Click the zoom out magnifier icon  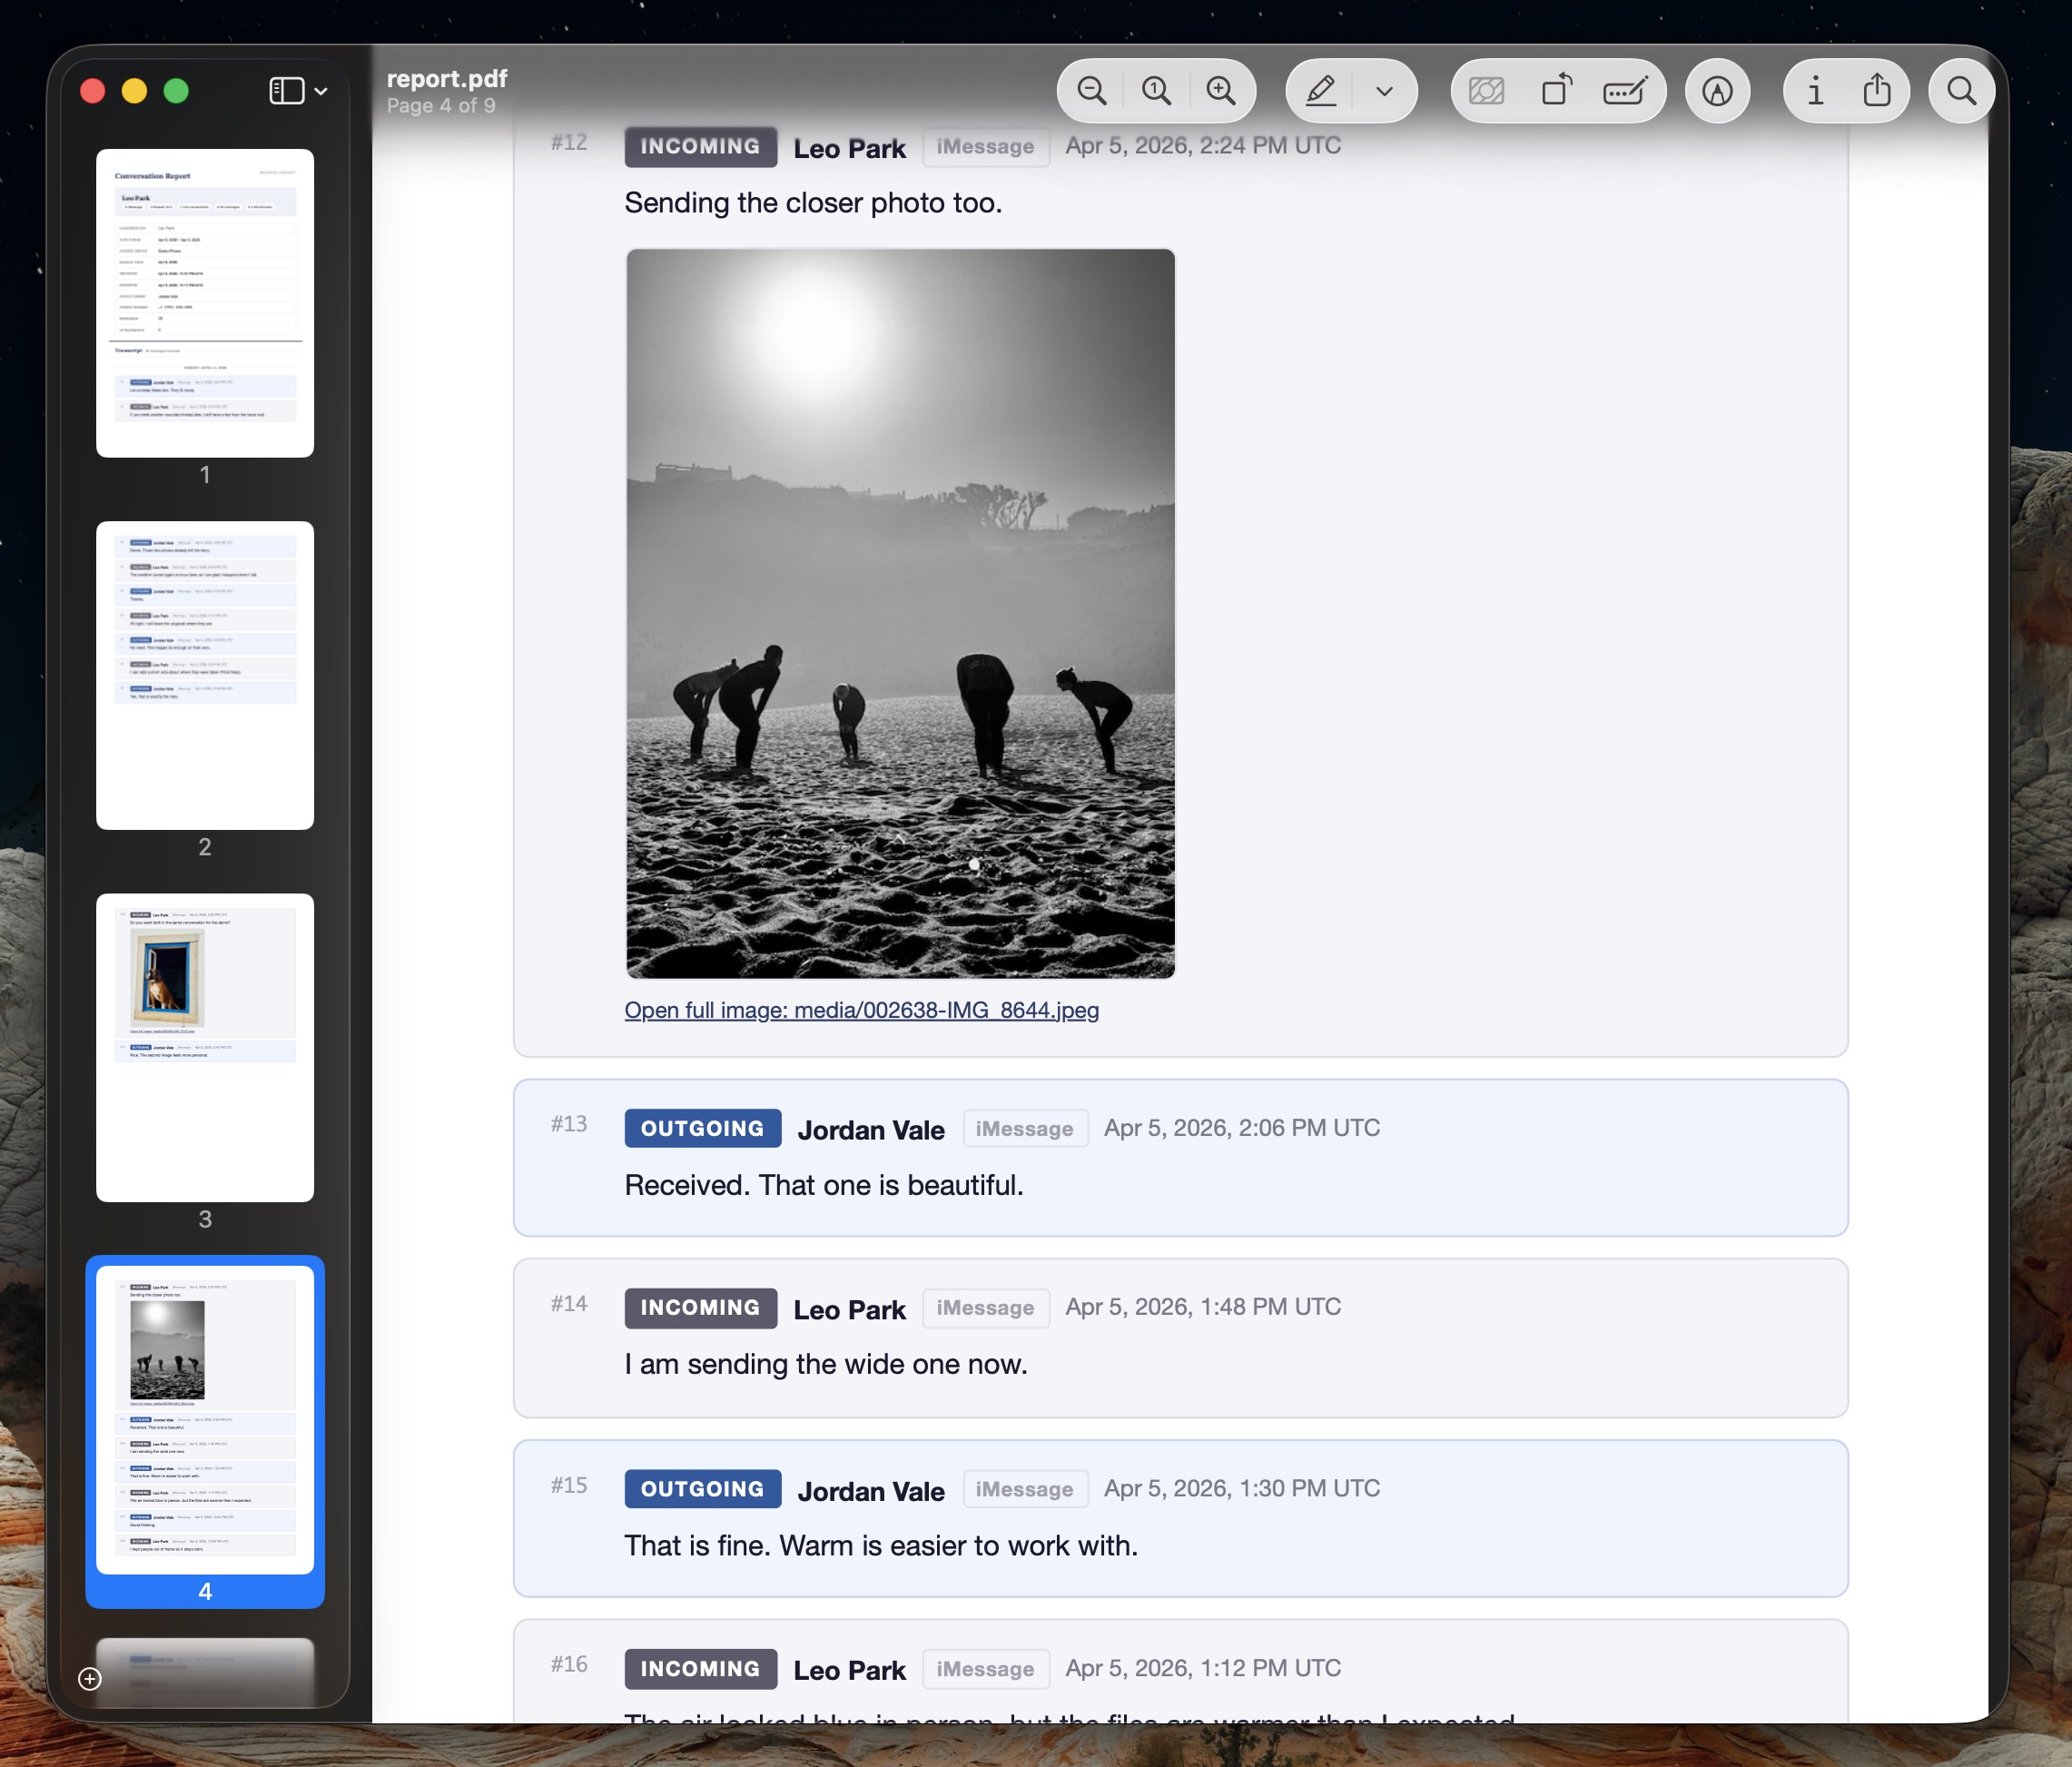coord(1091,91)
